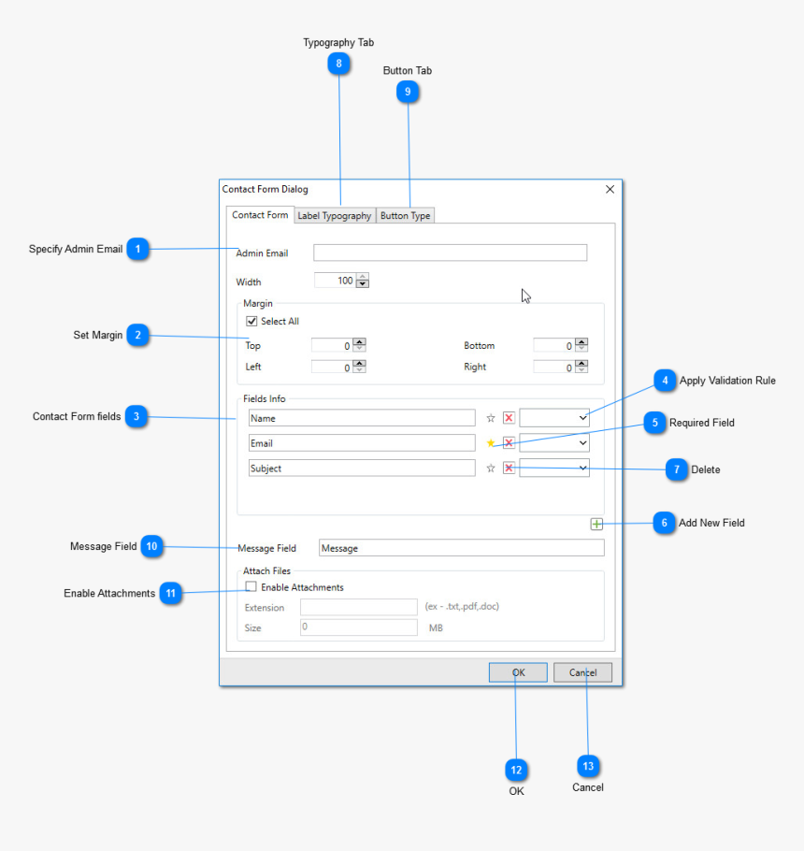Click the attachment Size input
Image resolution: width=804 pixels, height=851 pixels.
pos(359,627)
